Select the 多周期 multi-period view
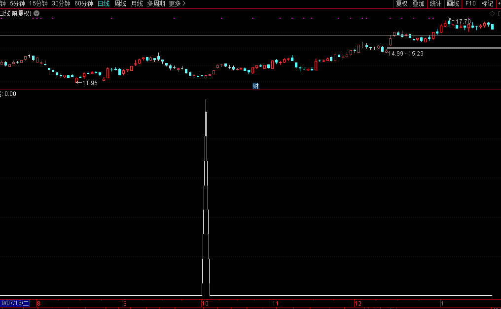 point(156,3)
